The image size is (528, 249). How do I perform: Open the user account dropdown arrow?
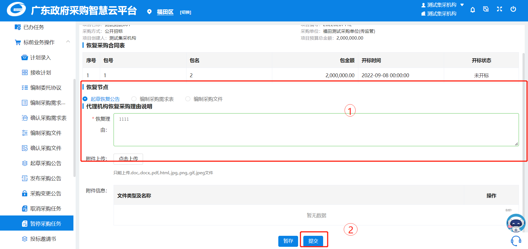462,5
